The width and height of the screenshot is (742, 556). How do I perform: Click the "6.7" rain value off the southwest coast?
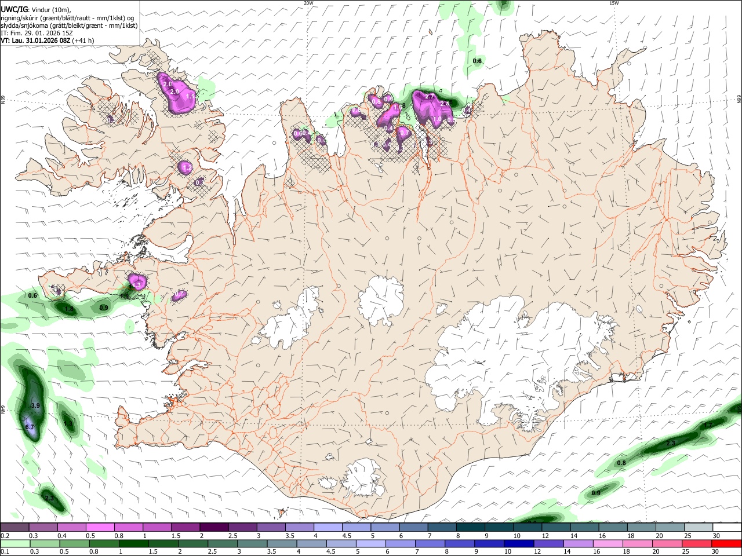(x=30, y=427)
